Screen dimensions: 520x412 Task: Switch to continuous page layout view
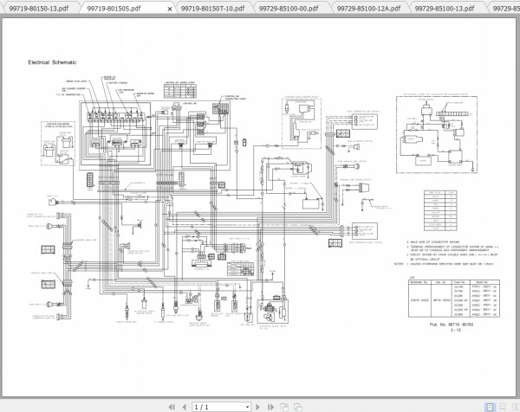coord(503,407)
